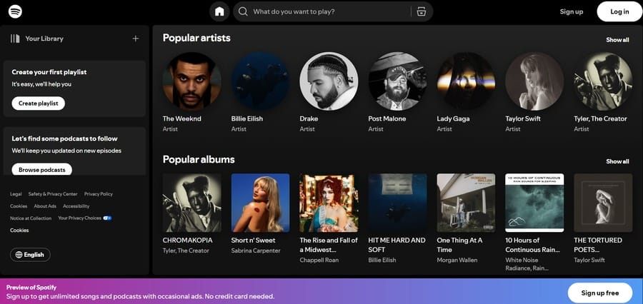Open Notice at Collection link
643x304 pixels.
tap(31, 218)
